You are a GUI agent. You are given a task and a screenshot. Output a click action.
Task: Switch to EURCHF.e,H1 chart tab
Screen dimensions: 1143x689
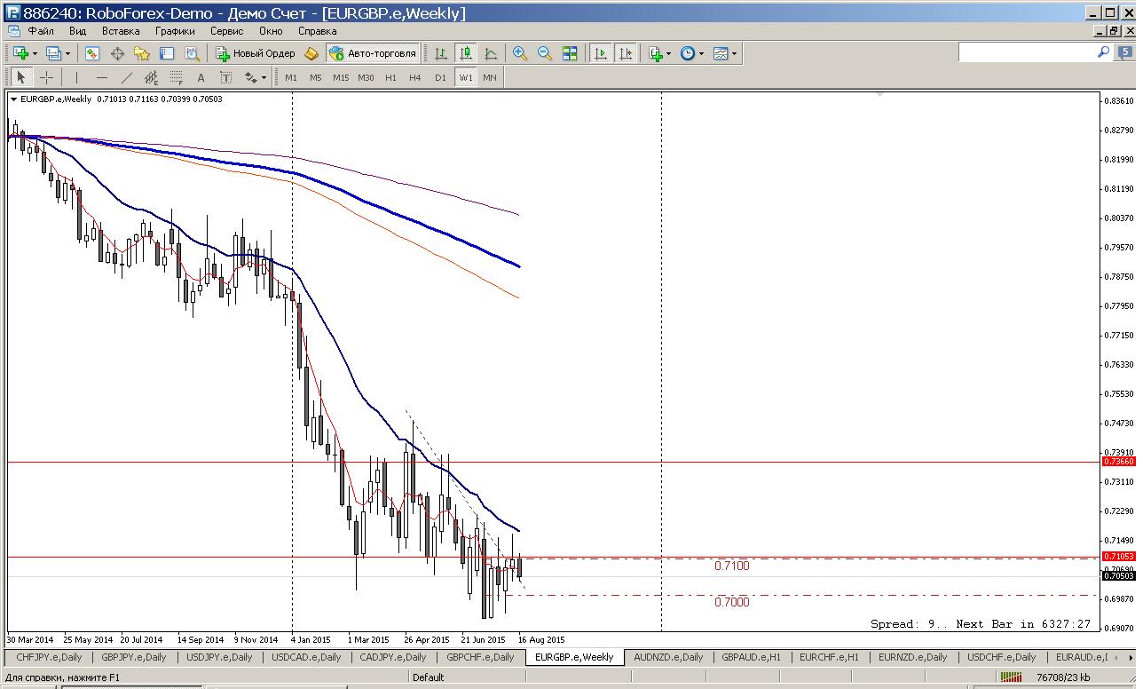pyautogui.click(x=829, y=657)
